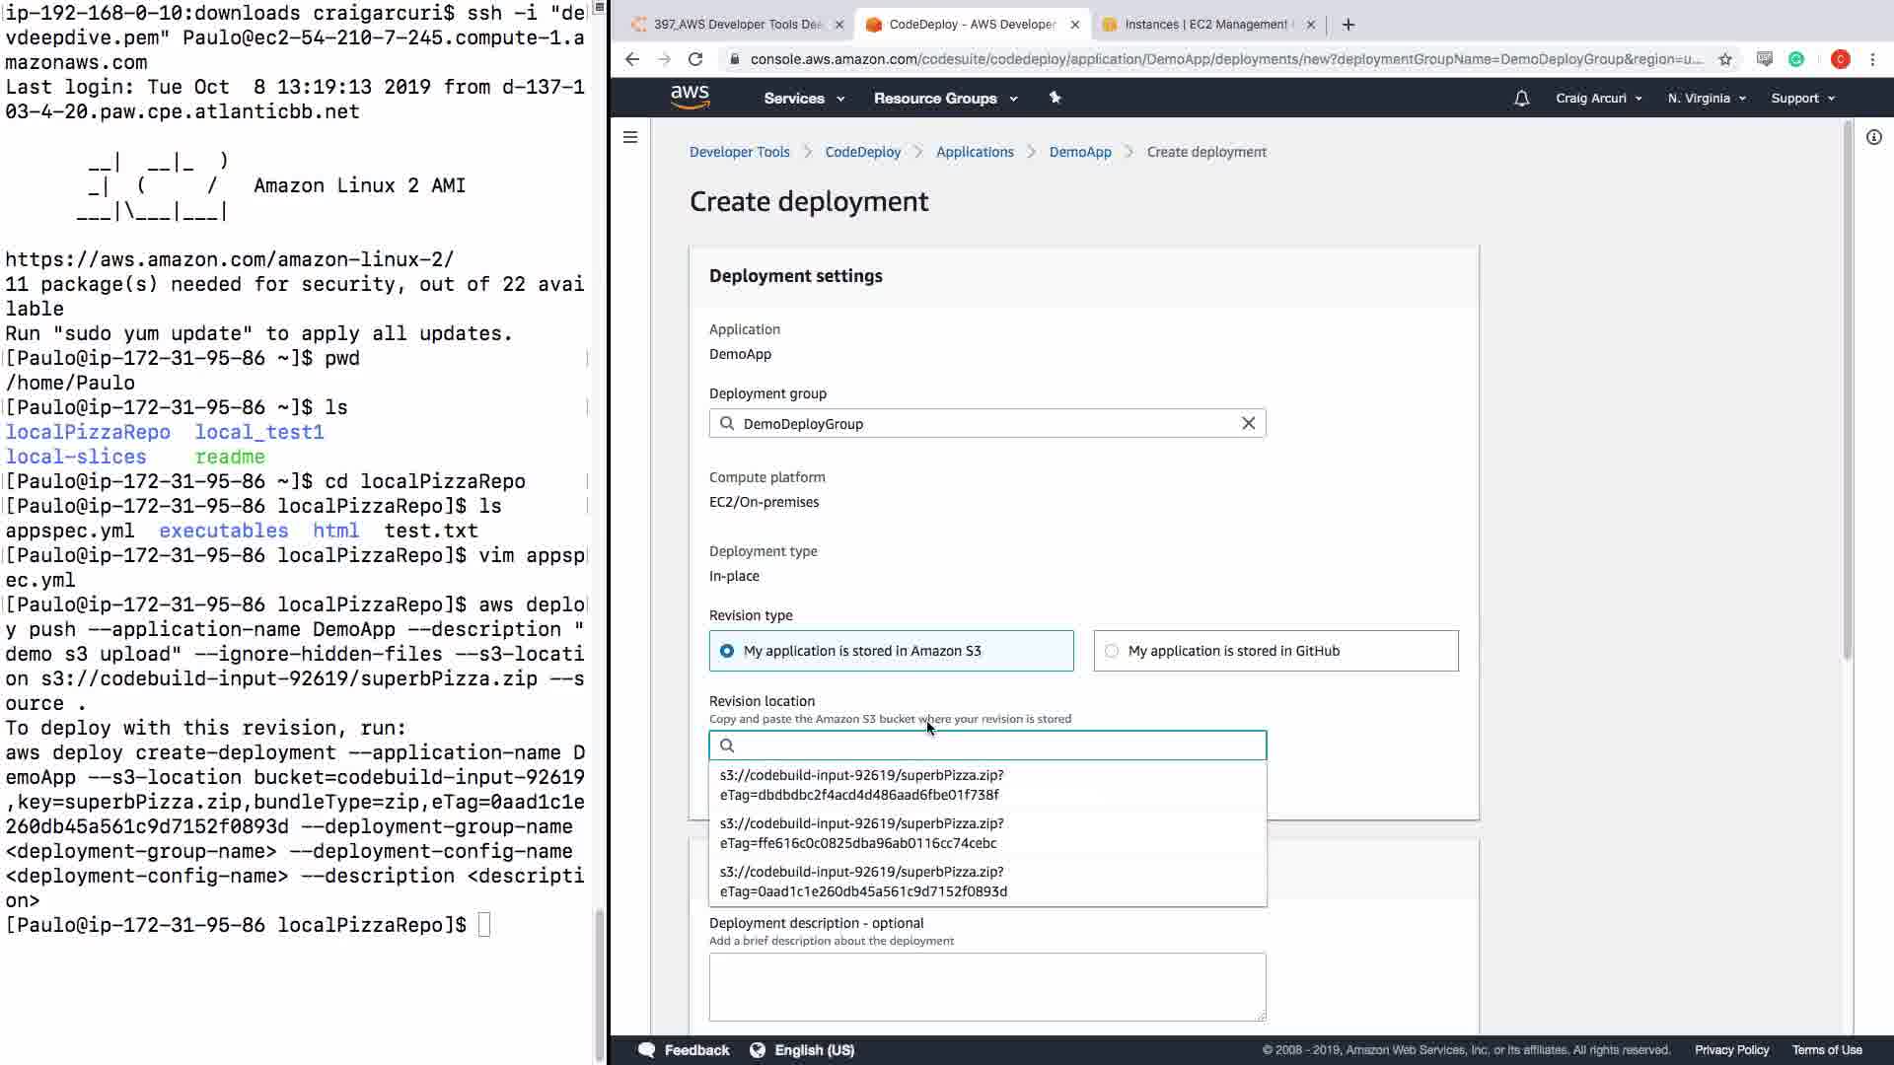
Task: Reload the page with browser refresh icon
Action: tap(695, 59)
